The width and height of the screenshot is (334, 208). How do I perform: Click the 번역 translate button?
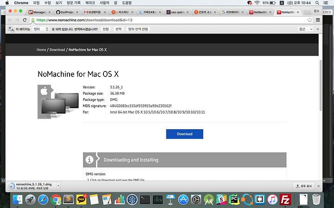coord(118,29)
